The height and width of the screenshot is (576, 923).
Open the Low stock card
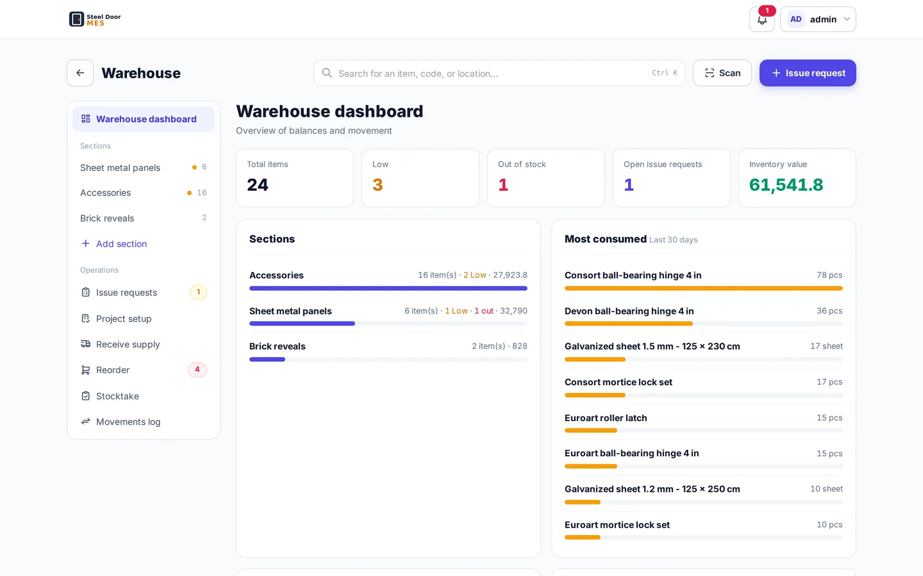click(421, 178)
